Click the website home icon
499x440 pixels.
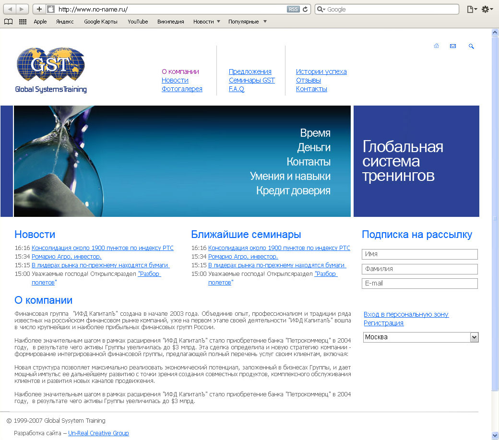pyautogui.click(x=436, y=46)
